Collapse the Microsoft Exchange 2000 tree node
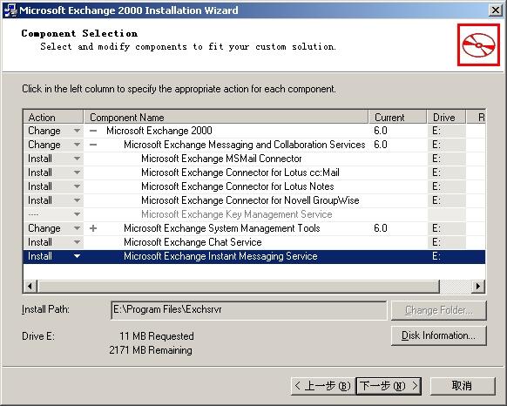Viewport: 507px width, 406px height. [93, 131]
